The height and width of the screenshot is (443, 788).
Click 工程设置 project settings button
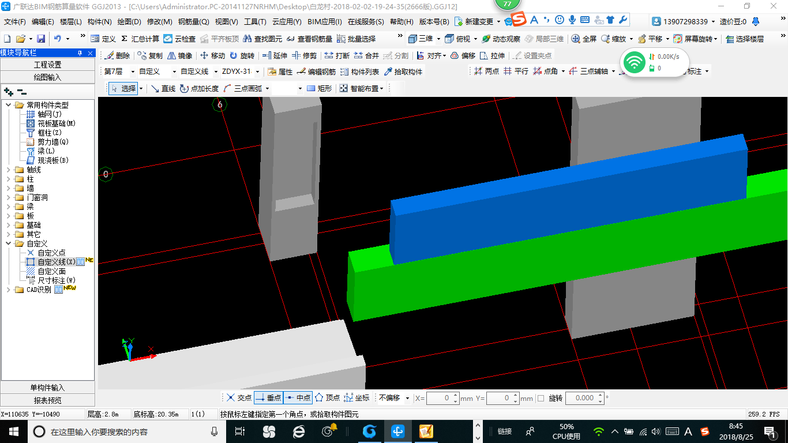[48, 65]
